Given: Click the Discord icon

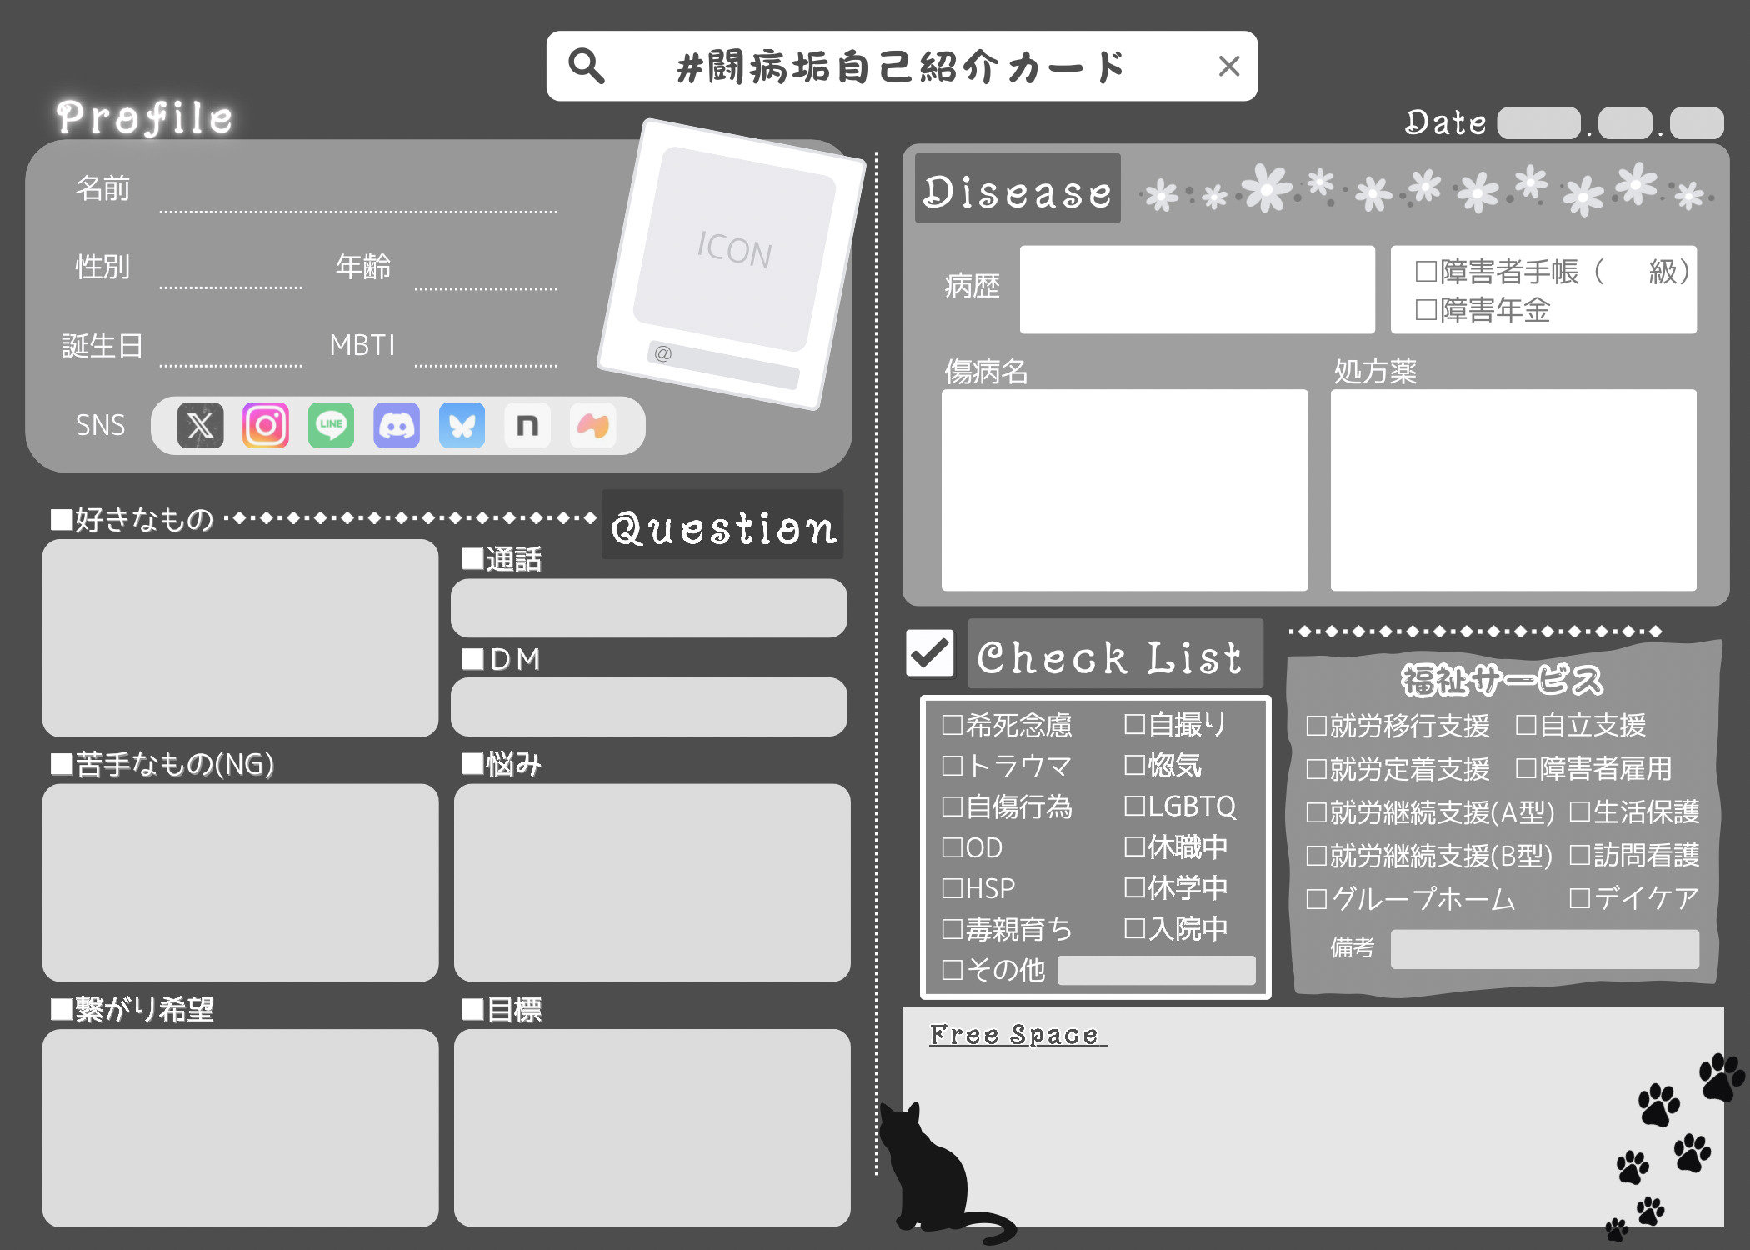Looking at the screenshot, I should [x=397, y=426].
